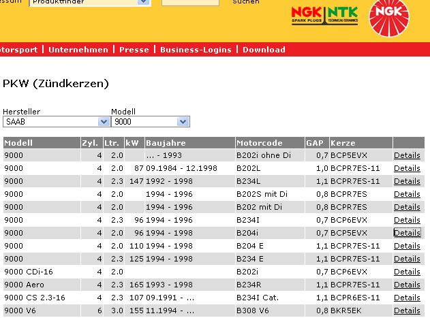Screen dimensions: 430x318
Task: Click the PKW (Zündkerzen) heading
Action: tap(56, 83)
